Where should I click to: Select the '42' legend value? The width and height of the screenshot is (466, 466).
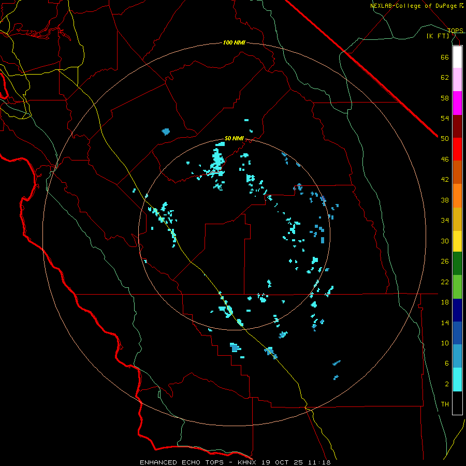click(x=445, y=180)
